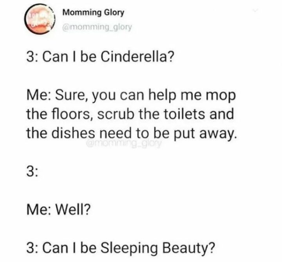Click the word 'toilets' in the tweet
This screenshot has height=262, width=282.
click(184, 114)
